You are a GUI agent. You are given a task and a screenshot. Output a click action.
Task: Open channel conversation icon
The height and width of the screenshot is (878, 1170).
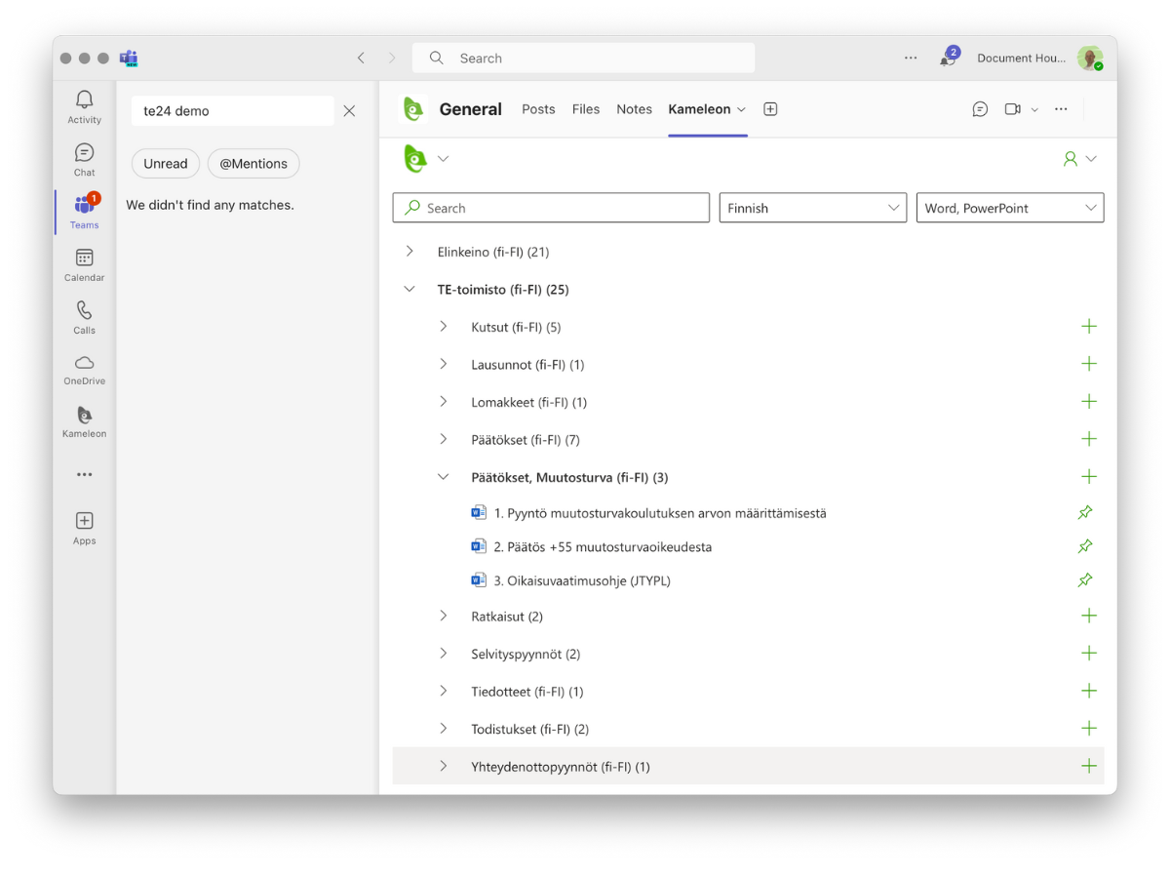point(980,109)
